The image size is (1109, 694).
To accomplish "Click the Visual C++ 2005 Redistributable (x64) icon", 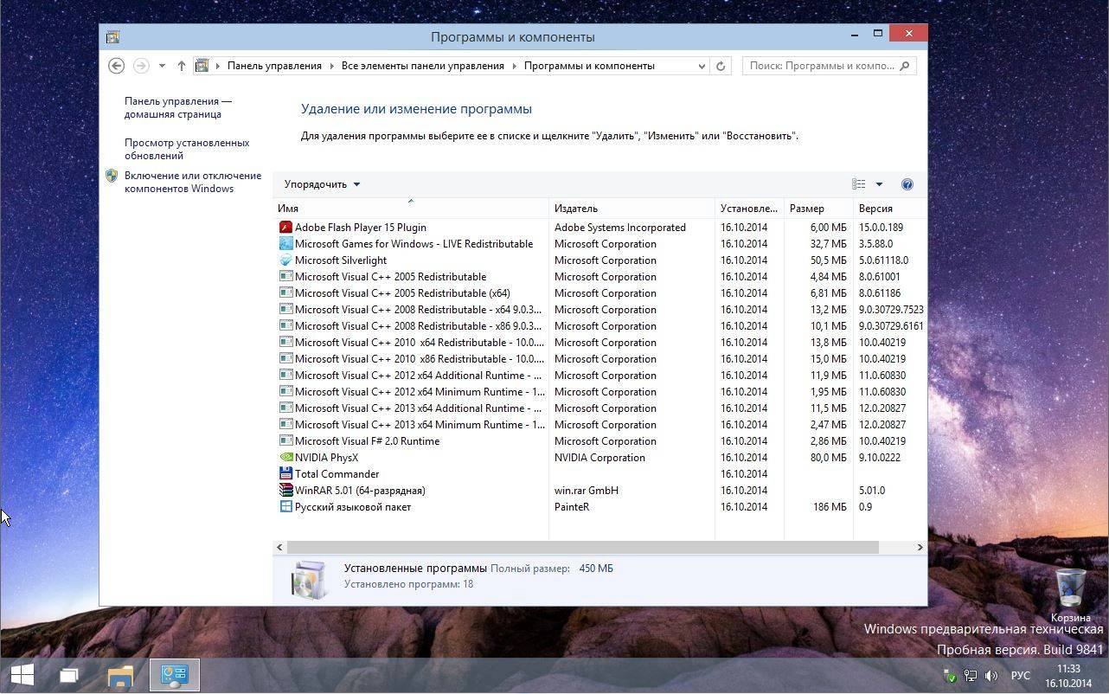I will coord(285,293).
